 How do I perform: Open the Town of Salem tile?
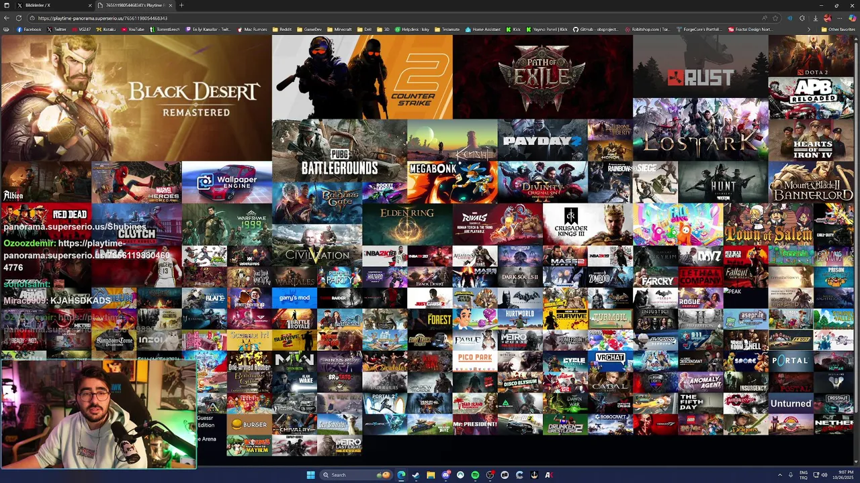768,224
